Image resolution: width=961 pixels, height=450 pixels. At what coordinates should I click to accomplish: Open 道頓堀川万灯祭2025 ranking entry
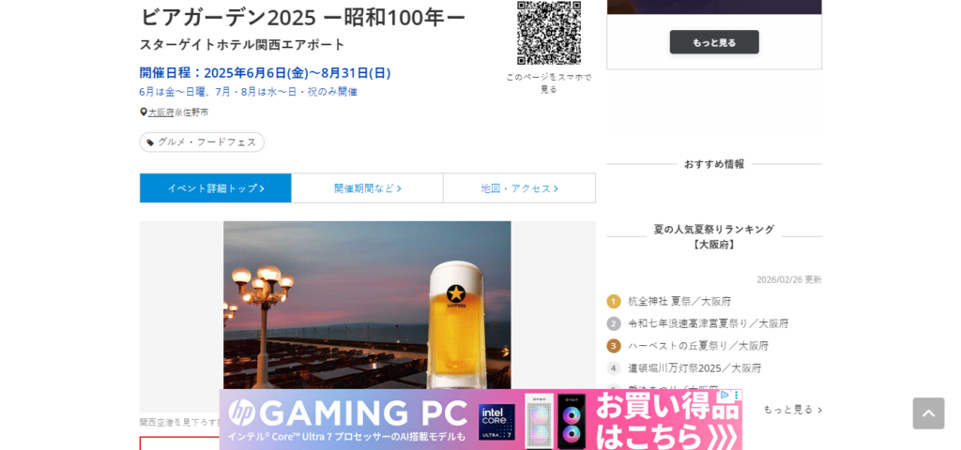694,368
